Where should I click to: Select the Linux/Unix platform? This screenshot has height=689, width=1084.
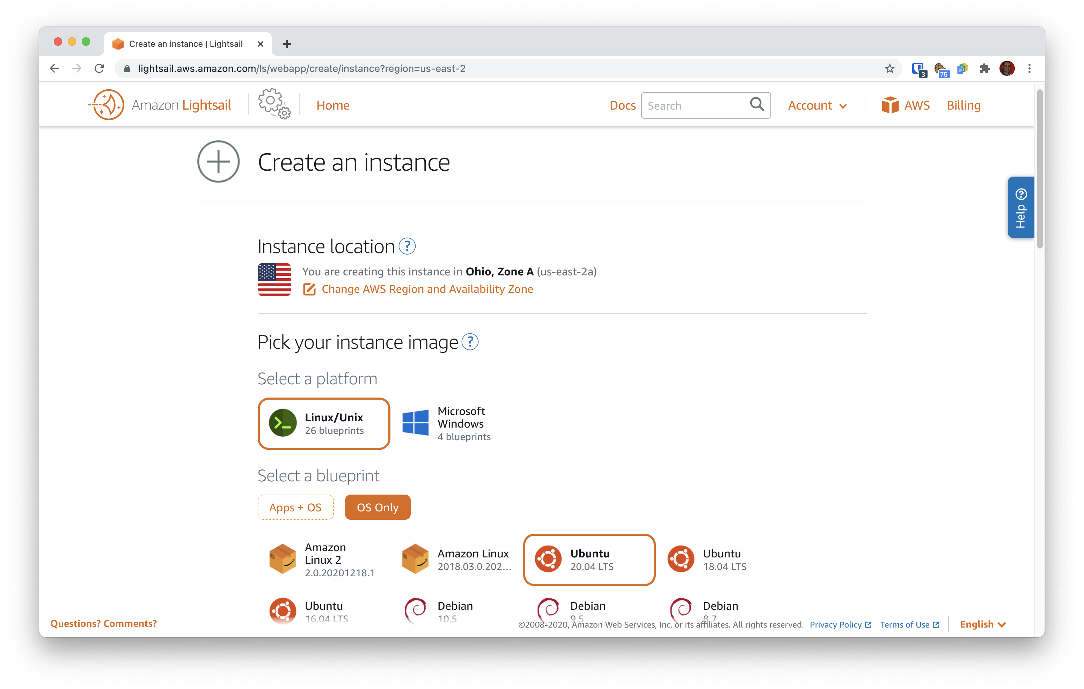324,423
